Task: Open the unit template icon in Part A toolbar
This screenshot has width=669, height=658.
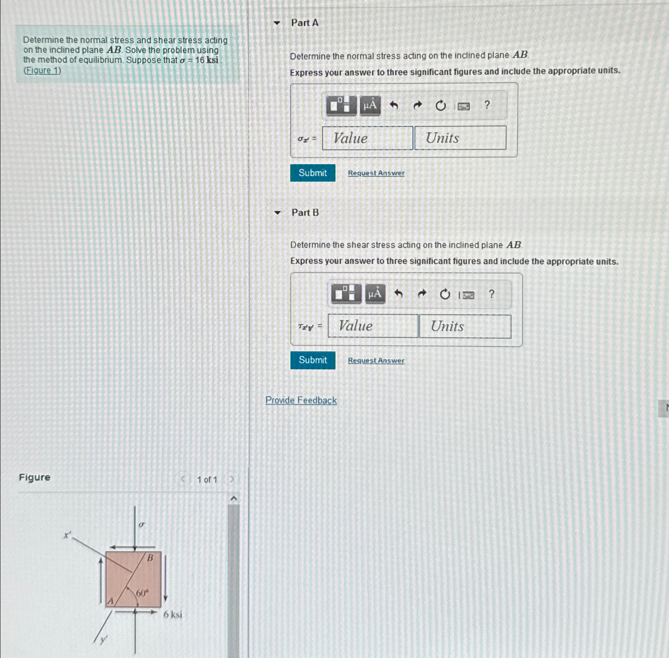Action: (x=342, y=105)
